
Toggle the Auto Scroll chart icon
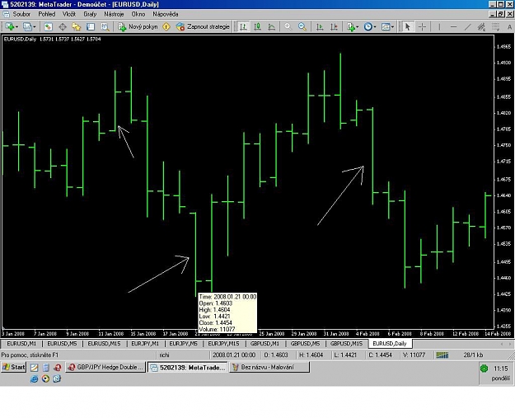pos(319,26)
